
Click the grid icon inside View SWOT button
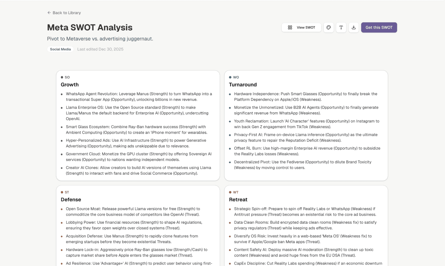coord(289,27)
